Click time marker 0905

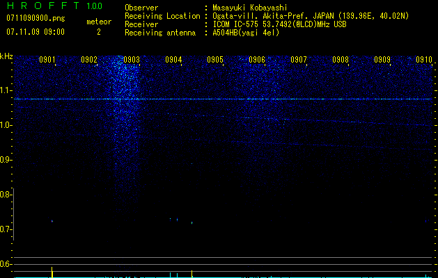(x=215, y=60)
